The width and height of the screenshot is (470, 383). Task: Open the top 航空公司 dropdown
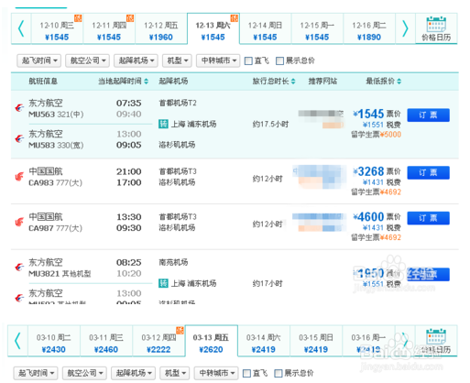87,60
